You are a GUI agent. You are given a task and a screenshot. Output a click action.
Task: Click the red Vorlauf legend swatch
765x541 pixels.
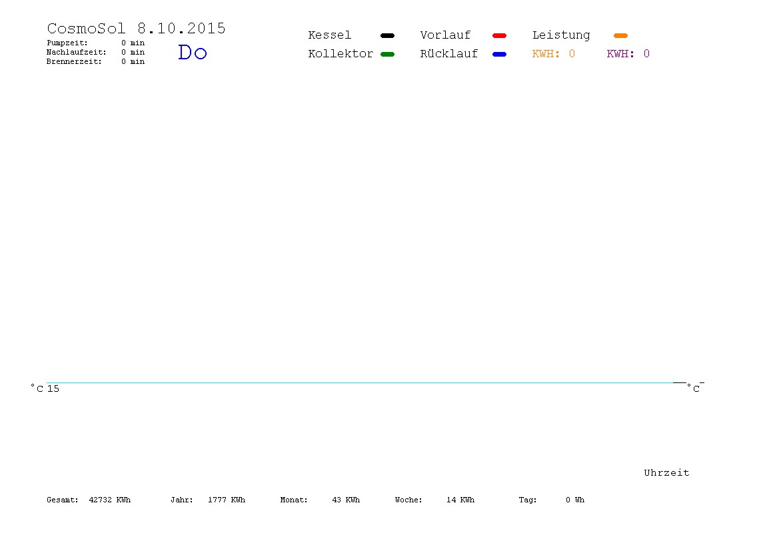(x=500, y=35)
